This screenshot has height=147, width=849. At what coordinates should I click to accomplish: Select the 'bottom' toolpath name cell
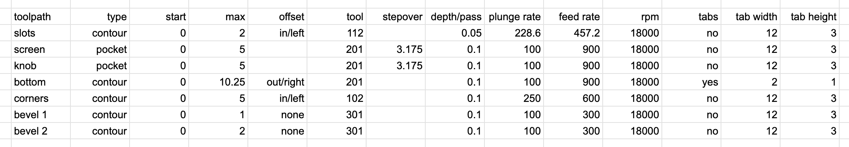click(x=41, y=82)
